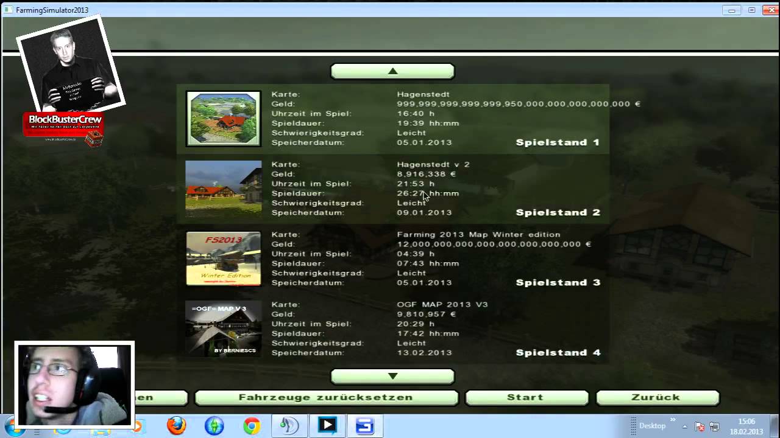Open the blue S taskbar app
780x438 pixels.
click(364, 425)
